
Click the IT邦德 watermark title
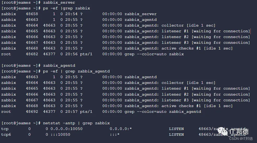239,132
